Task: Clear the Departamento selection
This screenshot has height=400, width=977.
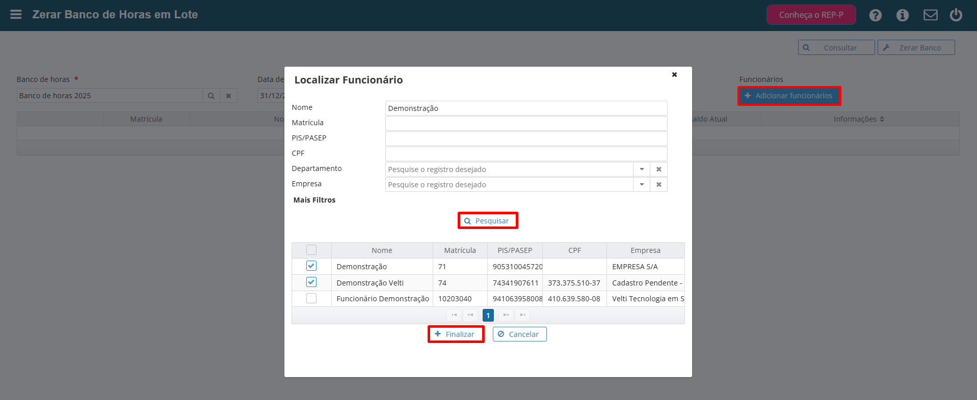Action: click(x=658, y=169)
